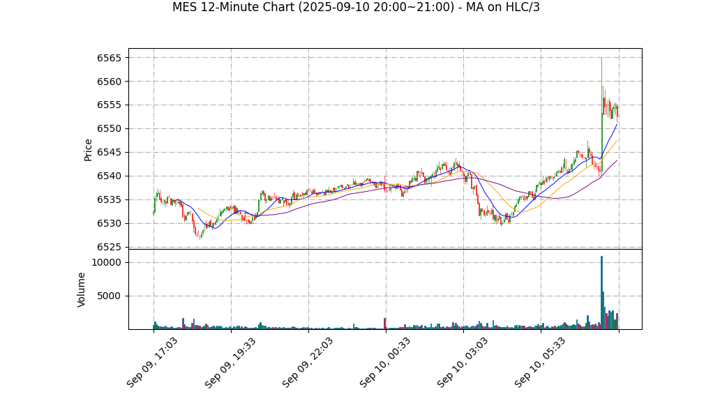Image resolution: width=713 pixels, height=401 pixels.
Task: Click the 6555 price axis label
Action: pos(109,105)
